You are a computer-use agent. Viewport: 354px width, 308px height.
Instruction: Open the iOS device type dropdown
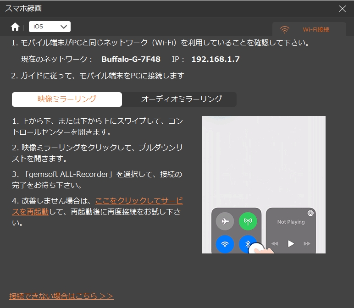click(x=50, y=27)
